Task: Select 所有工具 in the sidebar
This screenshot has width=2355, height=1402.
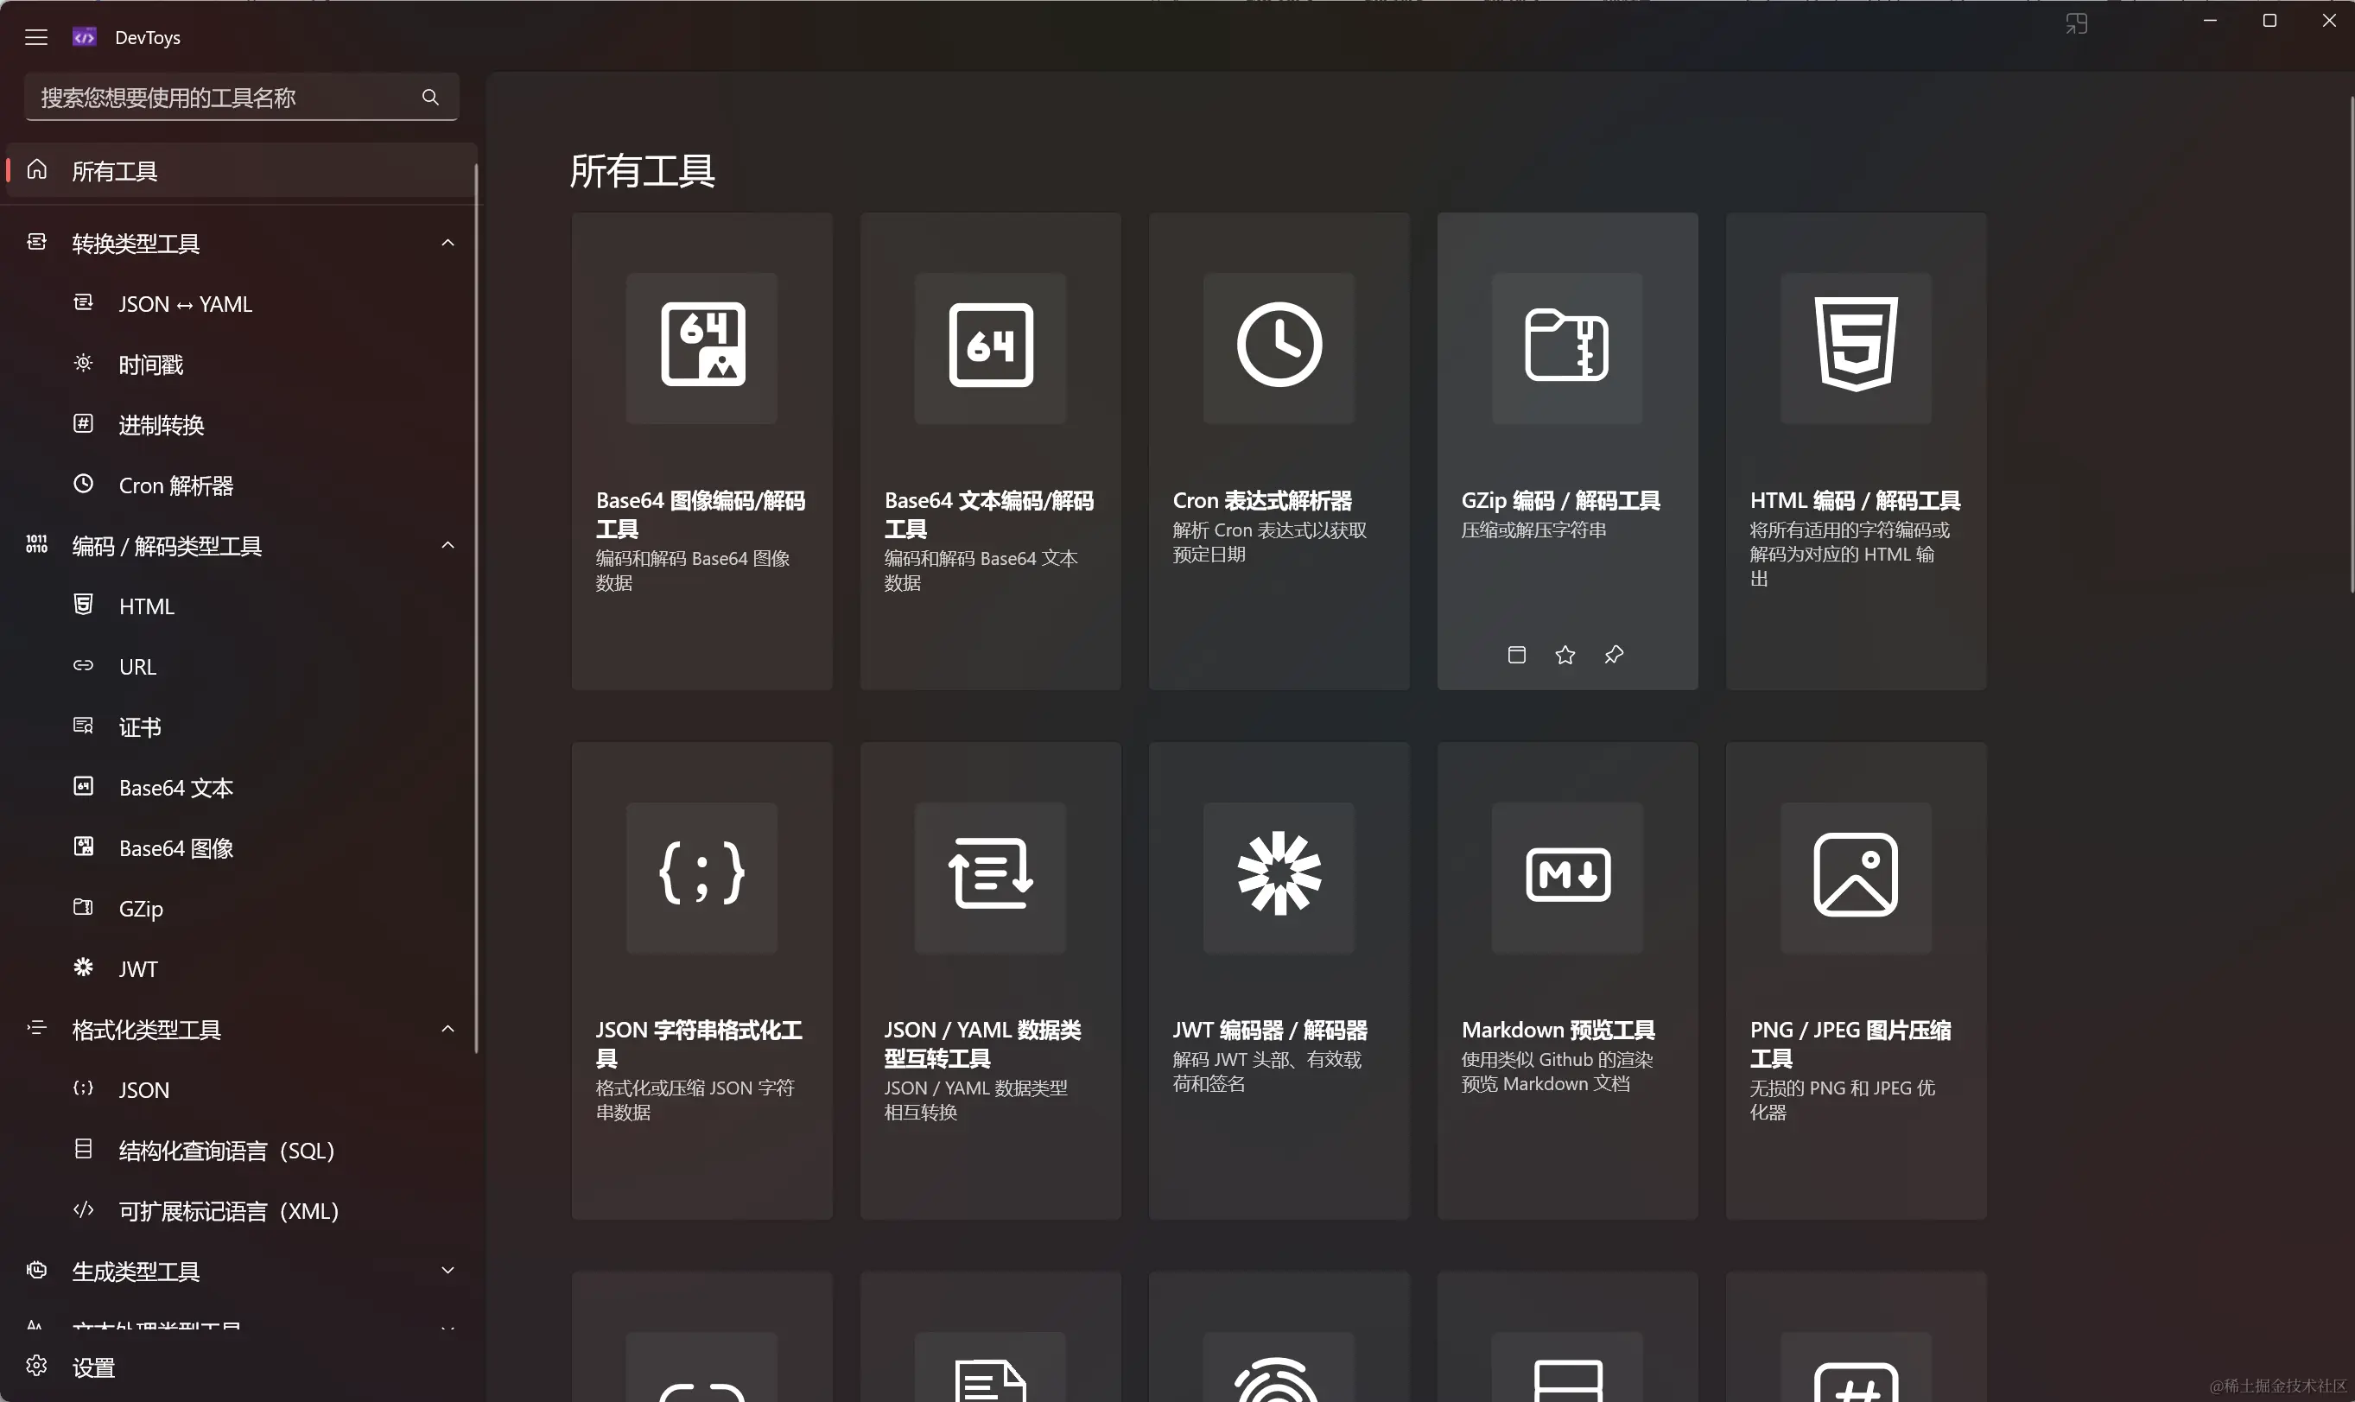Action: coord(242,171)
